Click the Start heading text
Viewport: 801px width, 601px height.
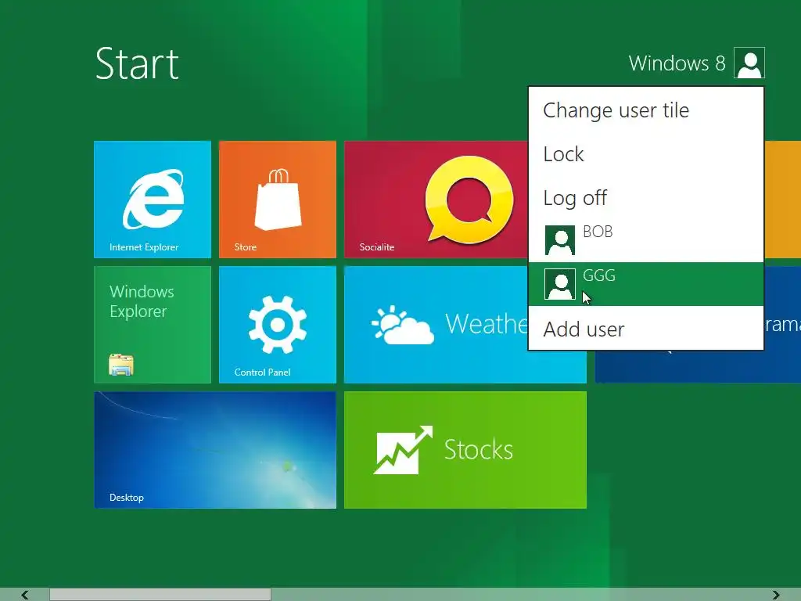(137, 64)
